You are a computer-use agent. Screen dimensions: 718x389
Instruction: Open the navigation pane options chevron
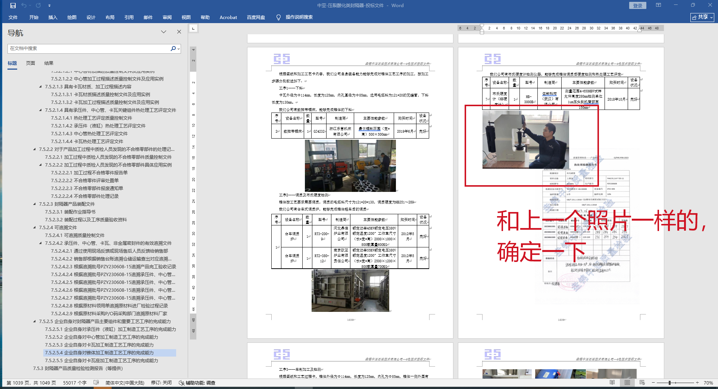pyautogui.click(x=163, y=32)
